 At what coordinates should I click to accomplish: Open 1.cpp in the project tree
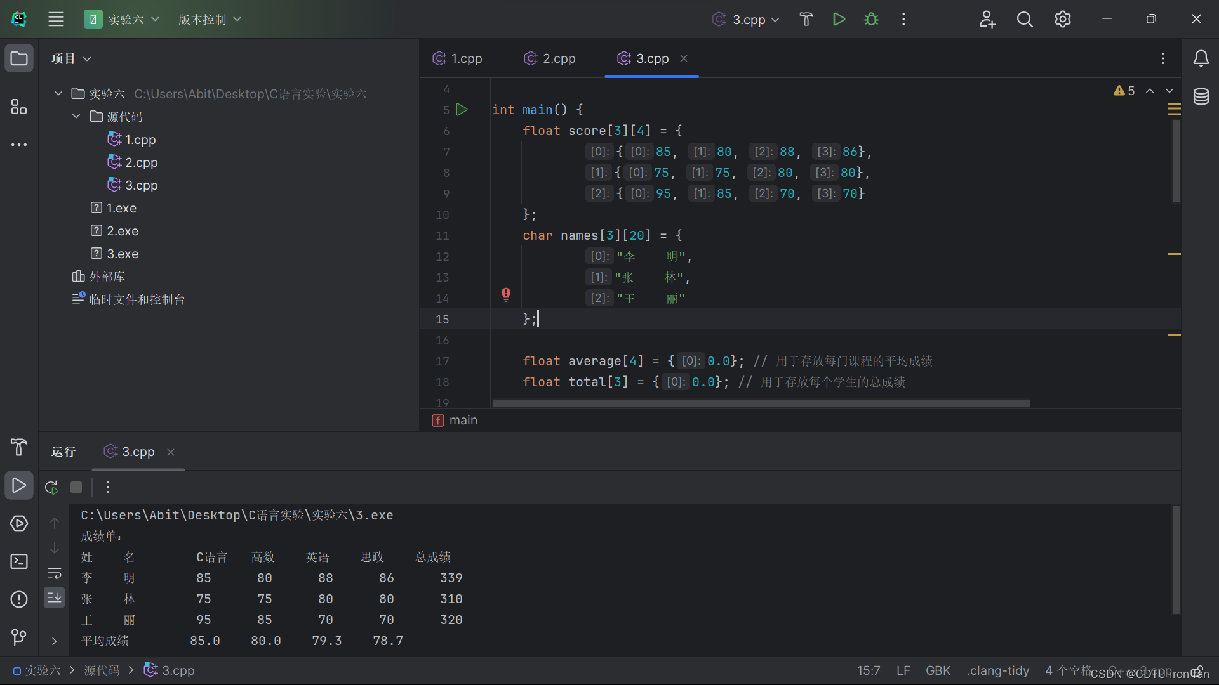coord(131,140)
